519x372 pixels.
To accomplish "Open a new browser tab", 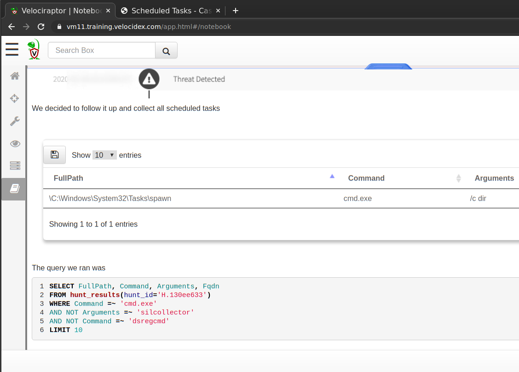I will click(x=236, y=11).
